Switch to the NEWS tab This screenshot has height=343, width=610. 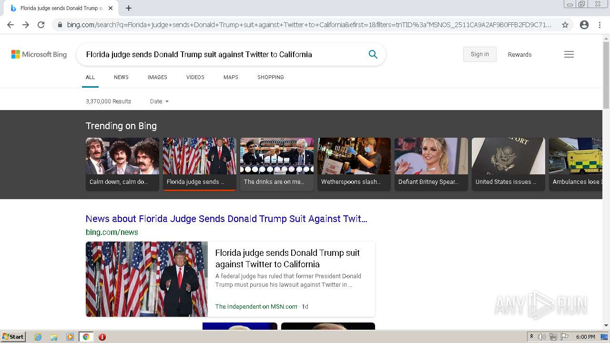[121, 77]
